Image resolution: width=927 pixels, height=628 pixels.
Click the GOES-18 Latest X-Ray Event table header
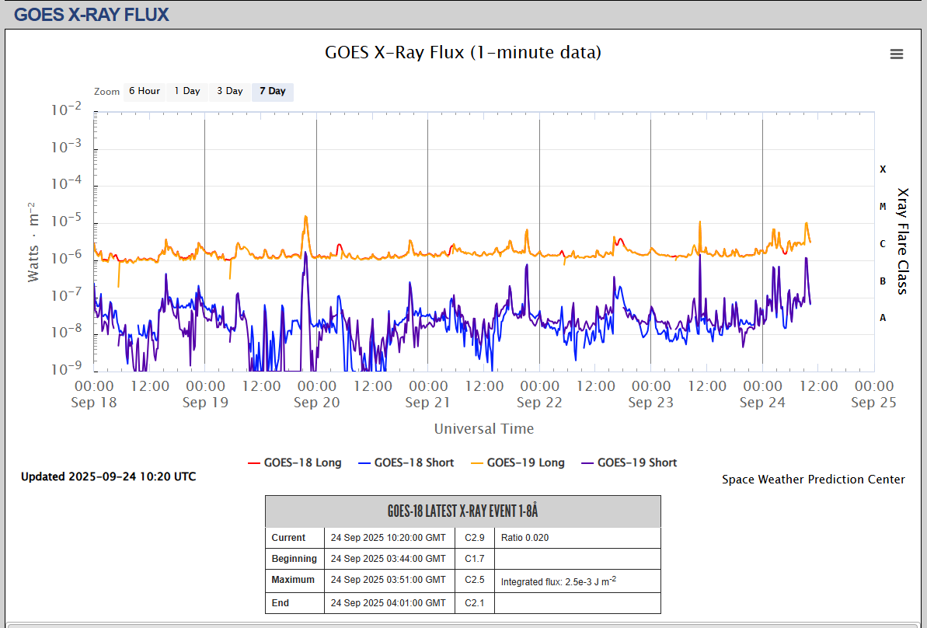[462, 511]
